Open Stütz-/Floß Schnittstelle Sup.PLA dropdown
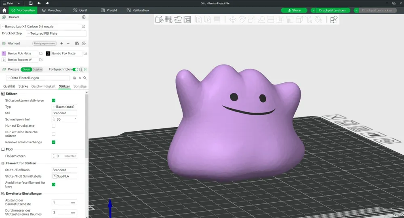This screenshot has width=404, height=218. point(64,176)
